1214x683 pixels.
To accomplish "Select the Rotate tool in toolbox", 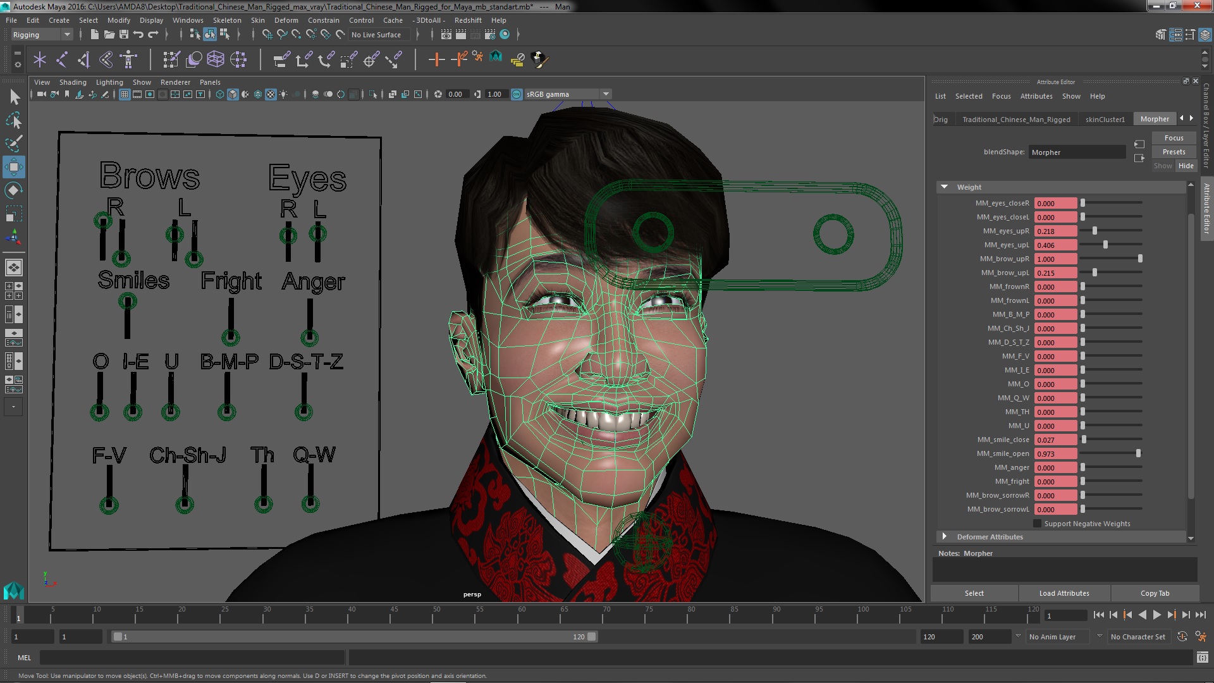I will [14, 190].
